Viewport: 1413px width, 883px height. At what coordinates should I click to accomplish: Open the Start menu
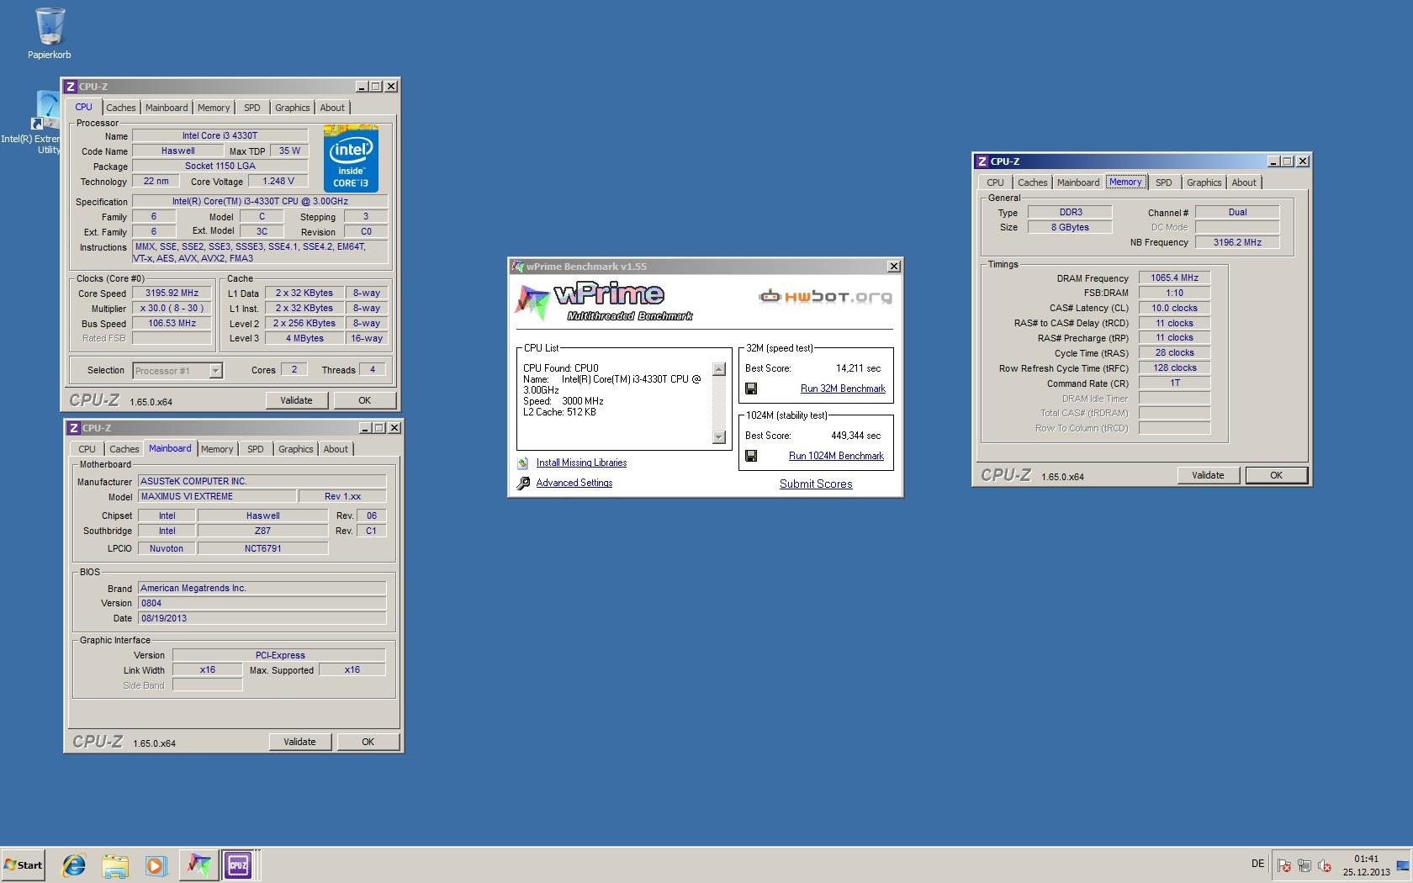pyautogui.click(x=24, y=864)
